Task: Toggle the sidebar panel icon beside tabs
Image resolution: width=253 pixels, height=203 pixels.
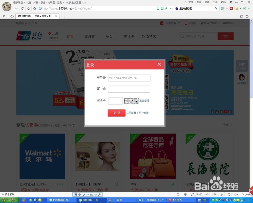Action: [4, 16]
